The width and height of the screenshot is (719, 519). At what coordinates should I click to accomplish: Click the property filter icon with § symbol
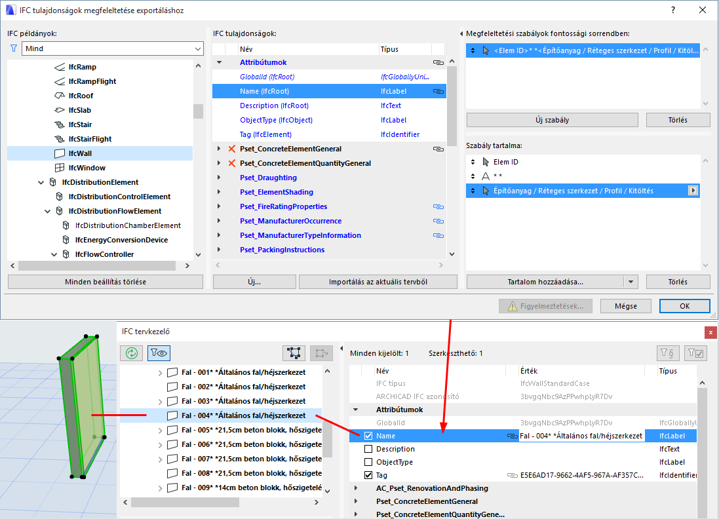coord(668,353)
